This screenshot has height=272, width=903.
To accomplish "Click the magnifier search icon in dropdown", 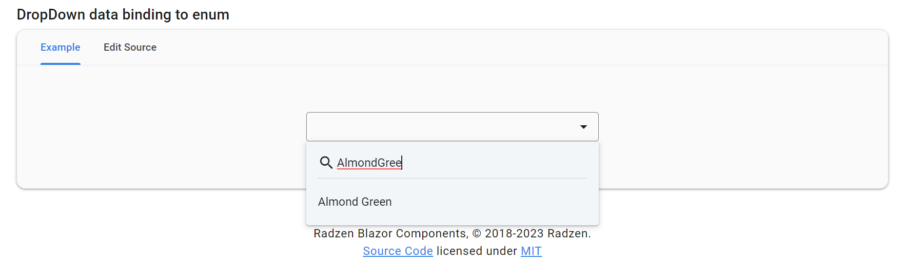I will click(326, 162).
